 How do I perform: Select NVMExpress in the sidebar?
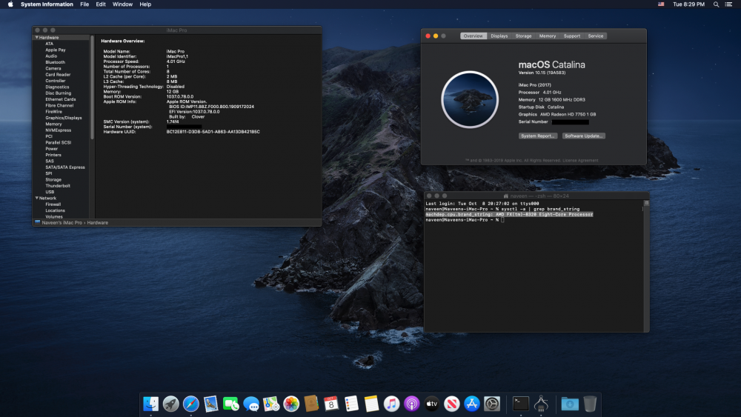pos(58,130)
